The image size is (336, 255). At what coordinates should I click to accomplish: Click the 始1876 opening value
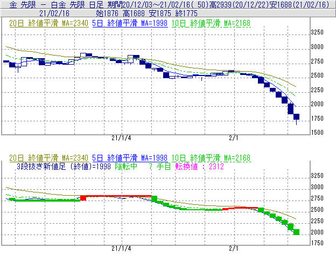(x=107, y=13)
